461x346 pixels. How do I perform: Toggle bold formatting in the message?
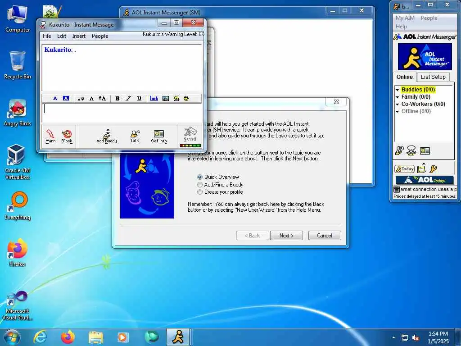pyautogui.click(x=118, y=99)
